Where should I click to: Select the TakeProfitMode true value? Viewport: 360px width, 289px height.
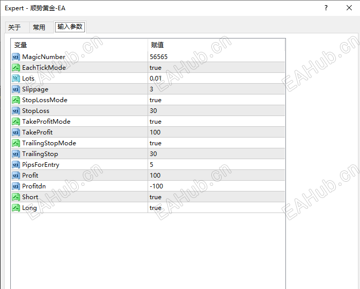point(155,122)
